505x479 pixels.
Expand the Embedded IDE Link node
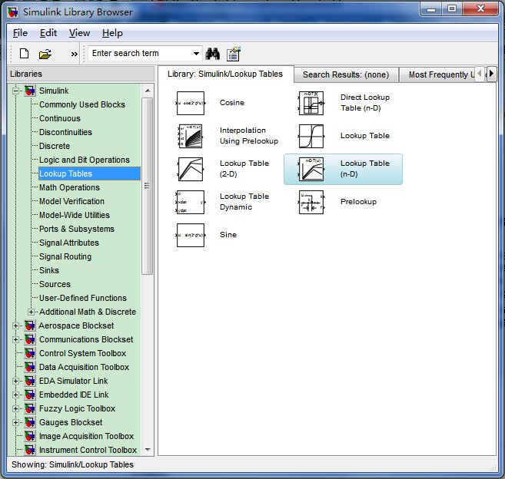click(15, 395)
